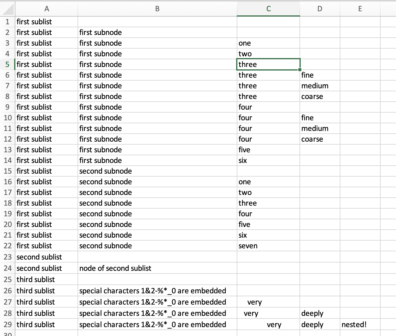Select column C header
396x336 pixels.
[x=268, y=9]
